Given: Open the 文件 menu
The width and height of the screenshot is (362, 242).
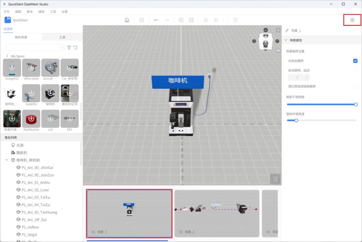Looking at the screenshot, I should tap(6, 12).
